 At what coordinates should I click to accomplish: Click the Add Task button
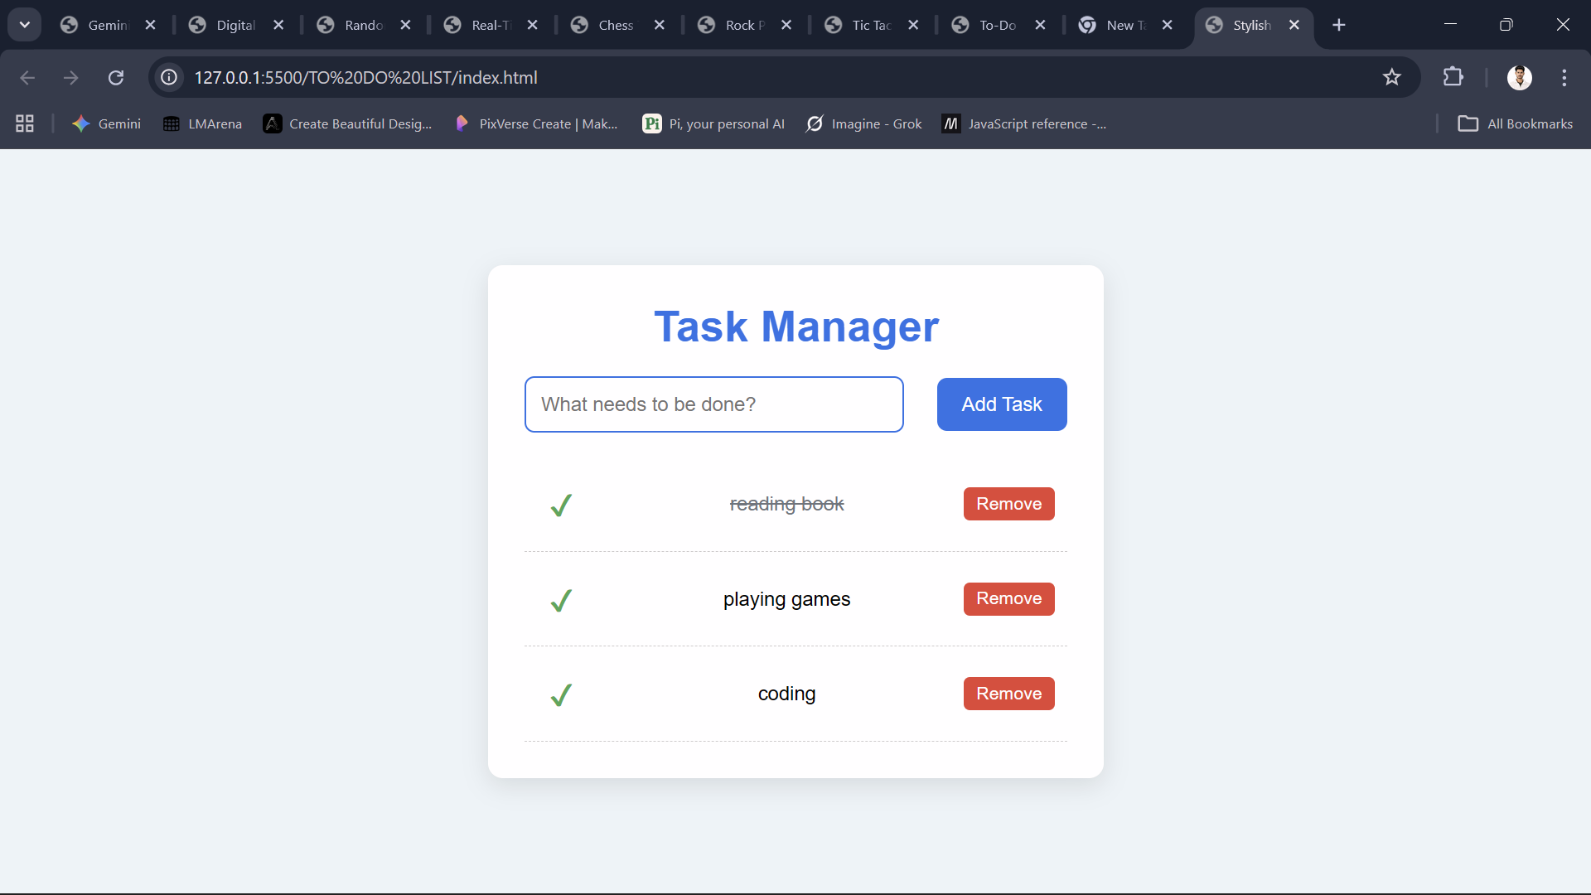click(x=1001, y=404)
